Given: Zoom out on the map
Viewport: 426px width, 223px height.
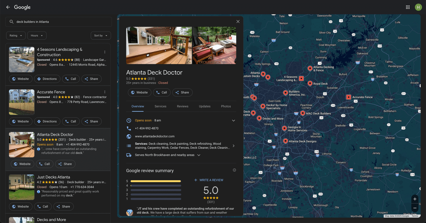Looking at the screenshot, I should click(x=415, y=208).
